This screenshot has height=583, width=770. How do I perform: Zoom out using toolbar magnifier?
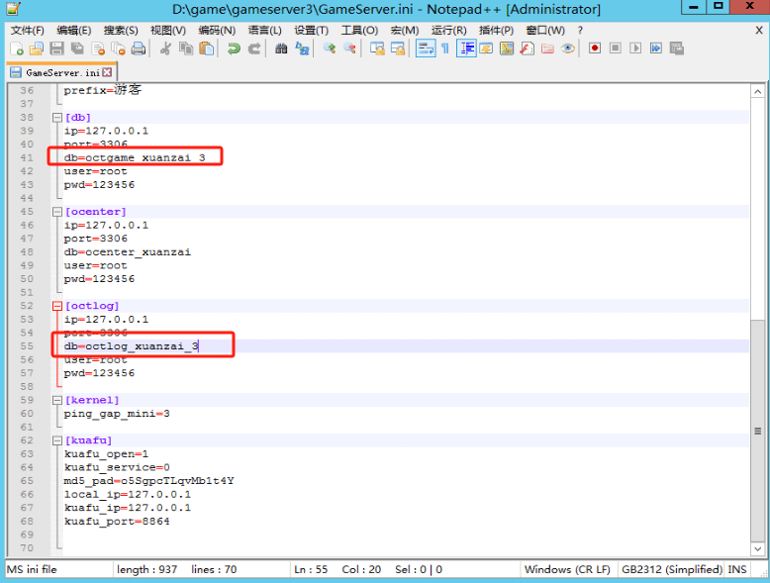(349, 49)
